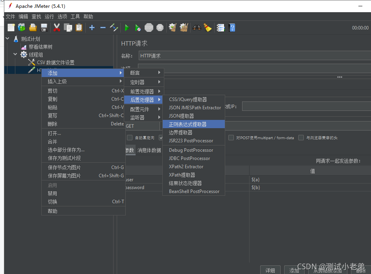The width and height of the screenshot is (371, 274).
Task: Click the Search binoculars icon
Action: click(x=197, y=28)
